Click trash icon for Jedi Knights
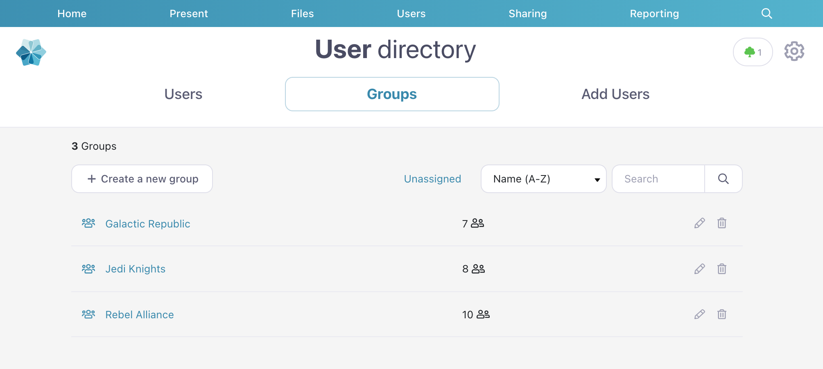 (721, 269)
